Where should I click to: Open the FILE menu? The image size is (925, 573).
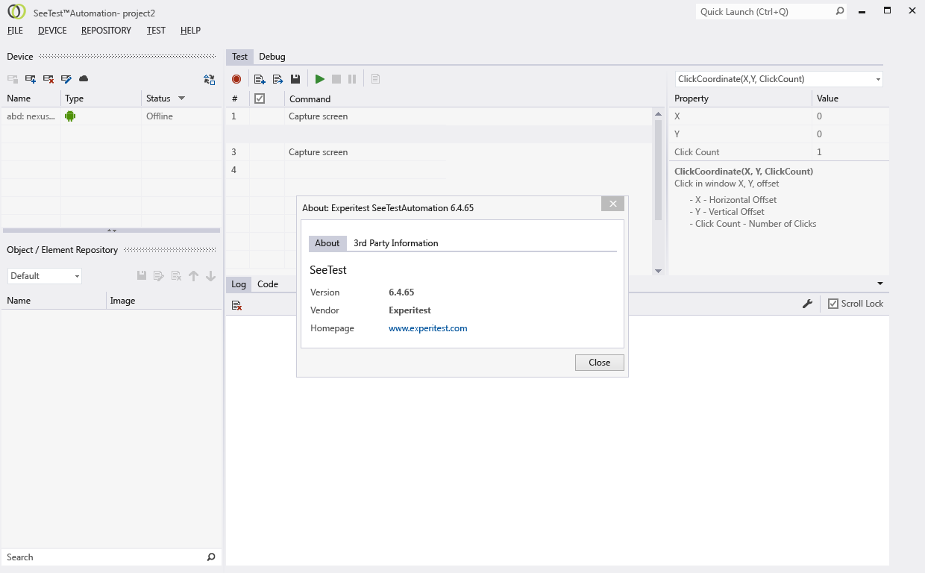pyautogui.click(x=15, y=31)
